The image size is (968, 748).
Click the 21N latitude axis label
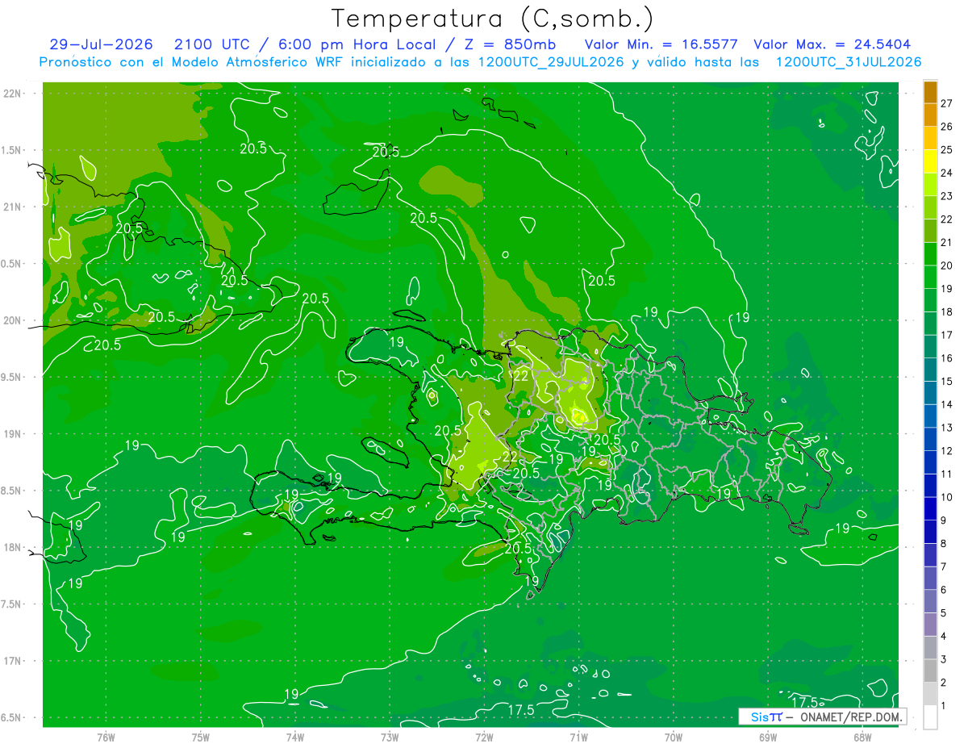point(12,207)
